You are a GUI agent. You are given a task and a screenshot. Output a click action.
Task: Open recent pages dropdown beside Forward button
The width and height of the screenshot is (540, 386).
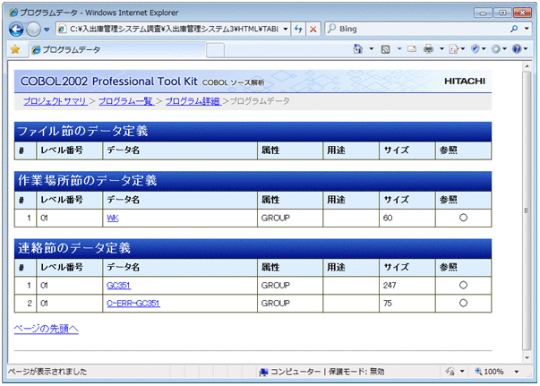(x=47, y=30)
